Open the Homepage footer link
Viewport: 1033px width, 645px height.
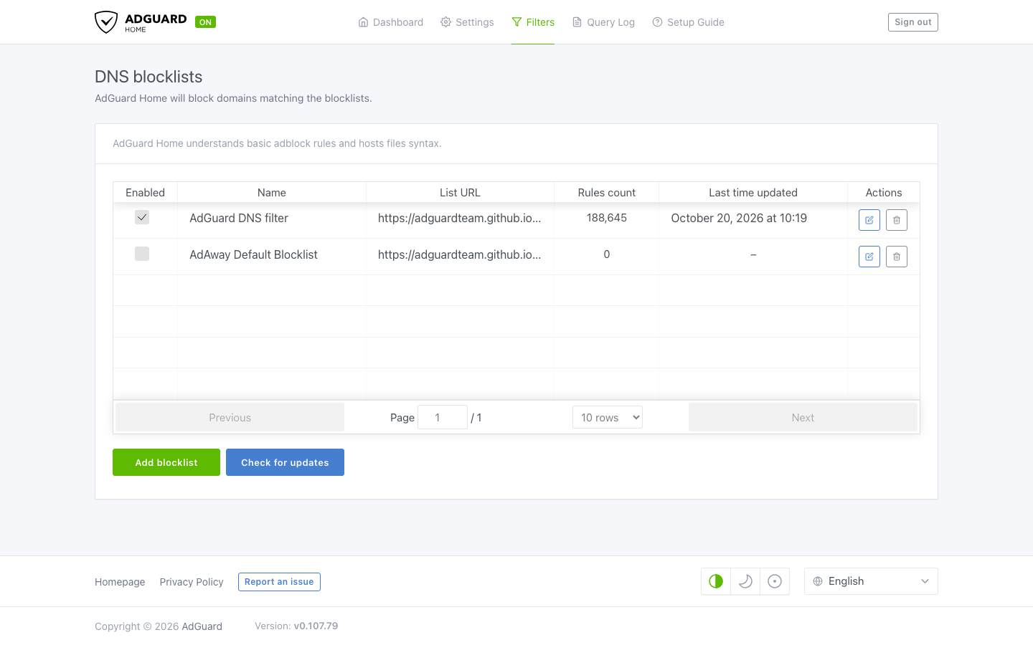pyautogui.click(x=120, y=582)
